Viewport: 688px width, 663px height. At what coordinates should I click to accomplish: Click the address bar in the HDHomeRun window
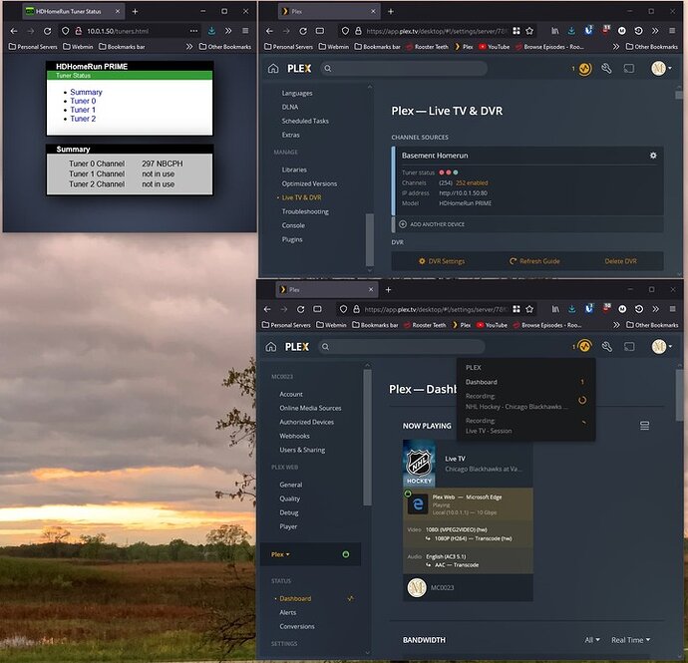(x=130, y=31)
